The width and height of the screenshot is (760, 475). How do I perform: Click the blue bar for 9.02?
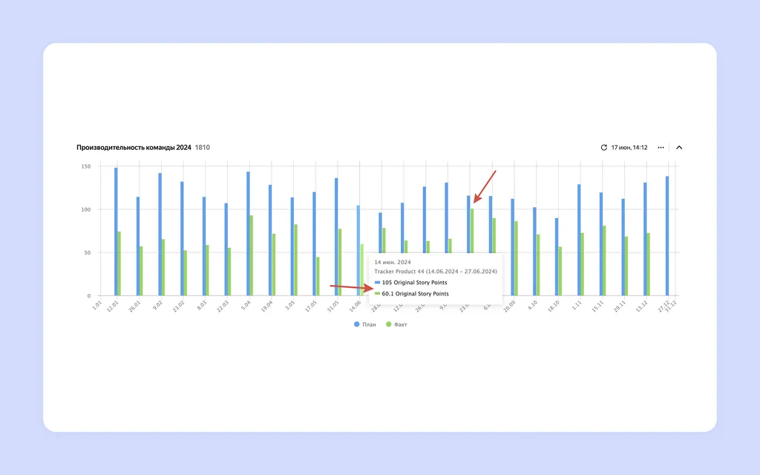click(160, 235)
